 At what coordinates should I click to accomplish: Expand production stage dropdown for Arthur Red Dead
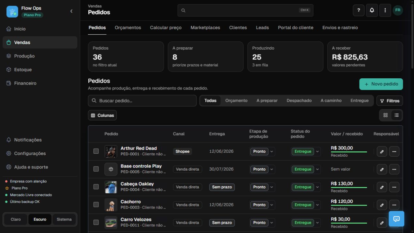tap(272, 151)
